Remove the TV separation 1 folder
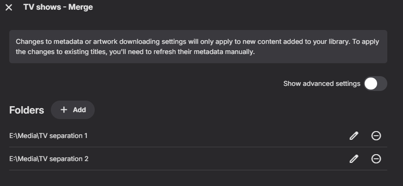The height and width of the screenshot is (186, 403). 376,136
